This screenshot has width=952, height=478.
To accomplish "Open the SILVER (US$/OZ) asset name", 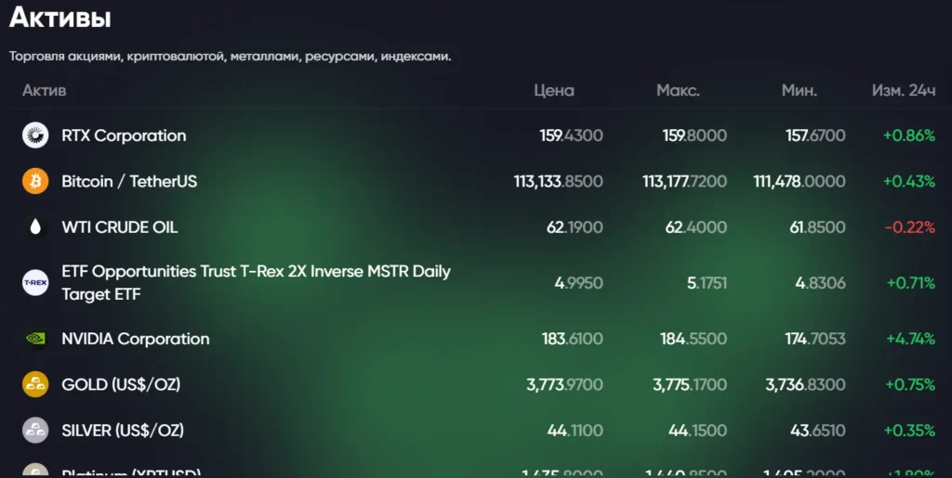I will [123, 430].
